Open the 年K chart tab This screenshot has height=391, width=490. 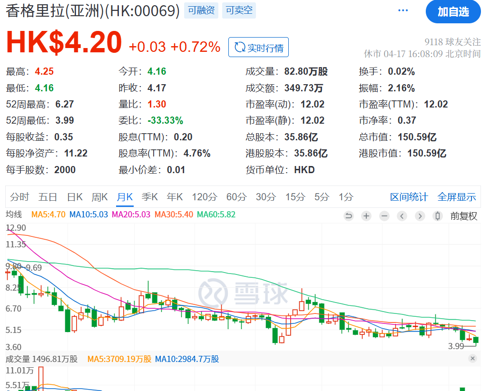(x=175, y=197)
